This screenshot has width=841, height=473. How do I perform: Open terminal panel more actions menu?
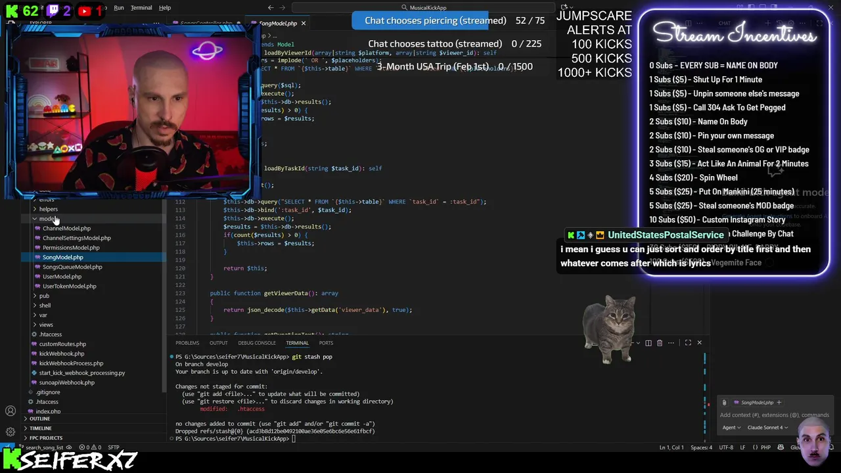(671, 343)
